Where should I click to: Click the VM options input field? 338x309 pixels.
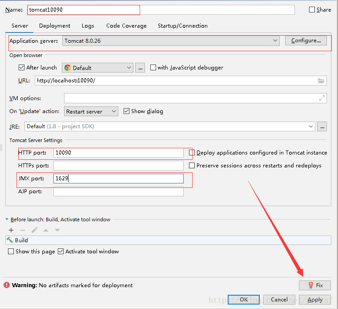pyautogui.click(x=195, y=98)
